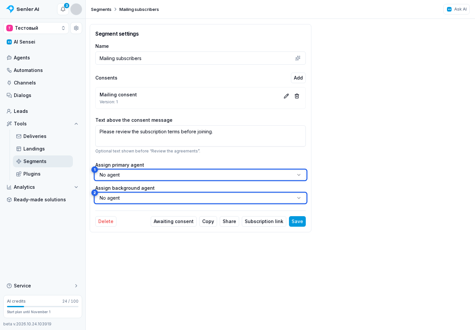Open notifications bell

pyautogui.click(x=63, y=9)
